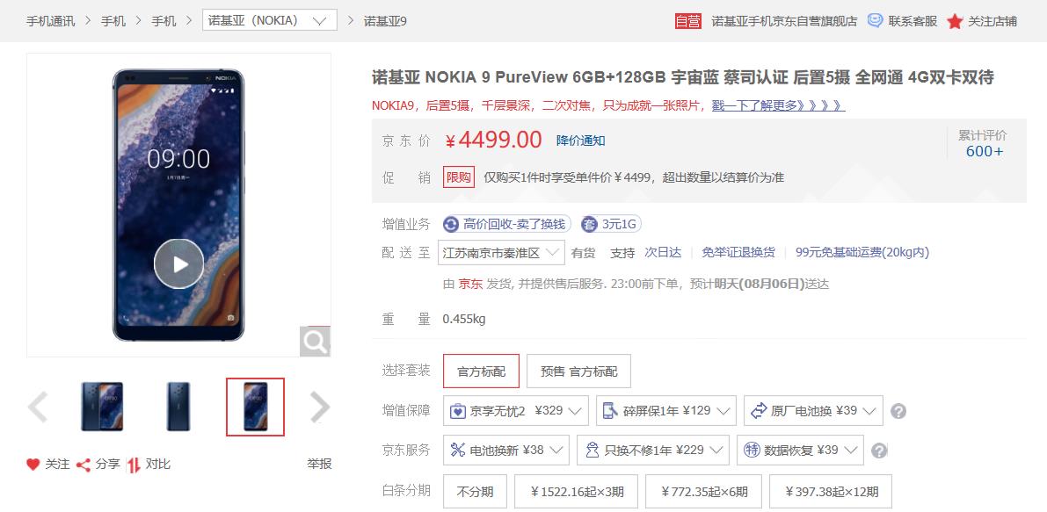Select ¥1522.16起×3期 installment option
This screenshot has width=1047, height=512.
(577, 492)
